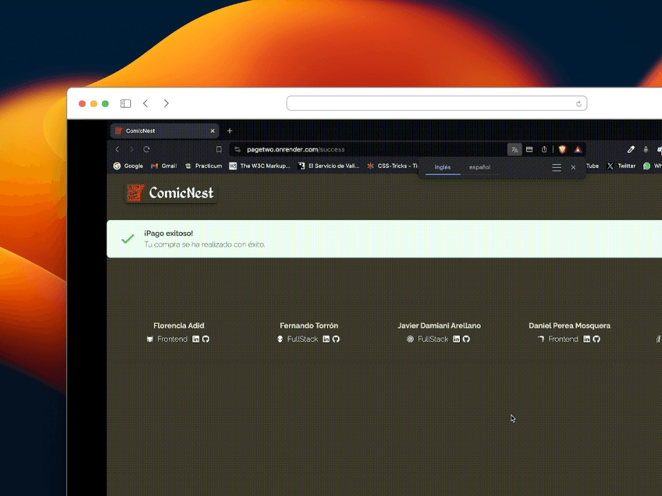Select the 'inglés' translation tab
The width and height of the screenshot is (662, 496).
(x=443, y=167)
